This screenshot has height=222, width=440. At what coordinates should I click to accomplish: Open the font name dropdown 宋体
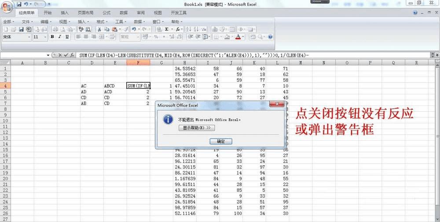pos(29,37)
